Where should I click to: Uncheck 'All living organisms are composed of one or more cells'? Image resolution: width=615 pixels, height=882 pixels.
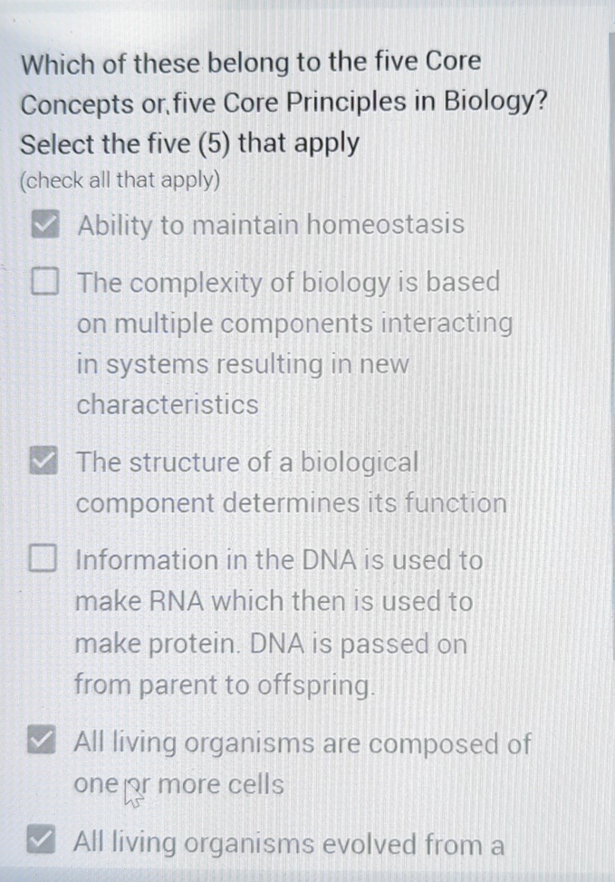[x=43, y=741]
